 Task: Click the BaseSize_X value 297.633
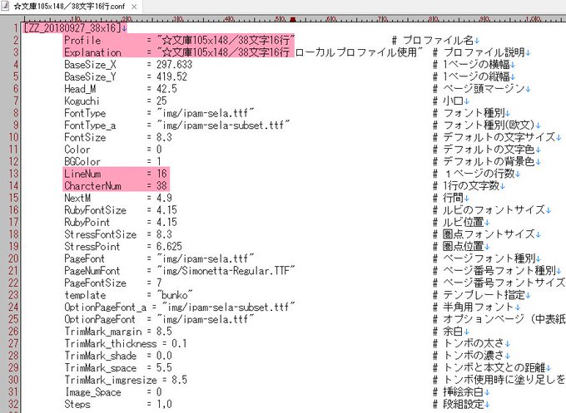click(x=174, y=65)
